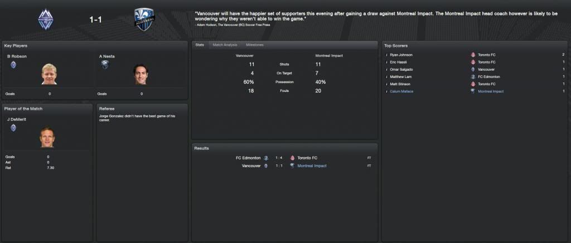Viewport: 571px width, 243px height.
Task: Switch to the Match Analysis tab
Action: [x=225, y=45]
